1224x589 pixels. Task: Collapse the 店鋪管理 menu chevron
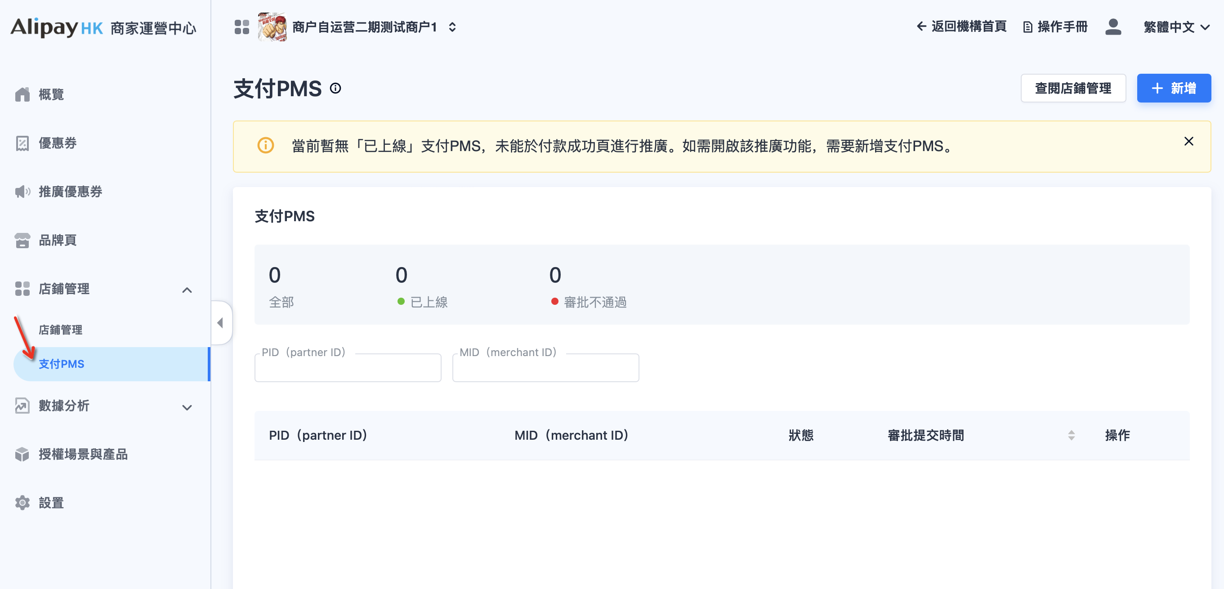coord(187,290)
